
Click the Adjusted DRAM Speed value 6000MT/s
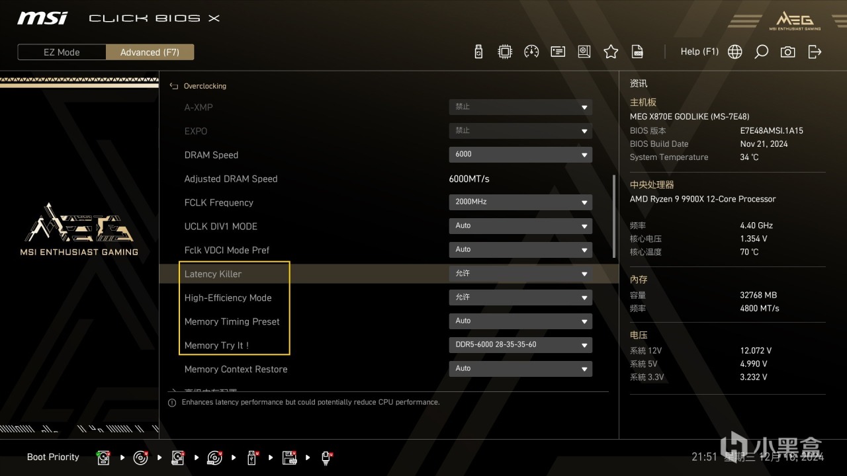(469, 178)
